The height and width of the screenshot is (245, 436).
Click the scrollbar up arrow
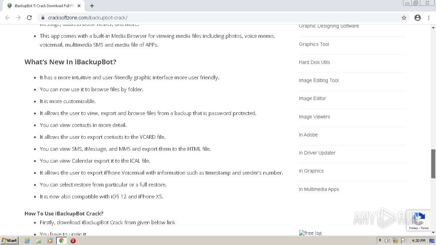click(x=433, y=27)
